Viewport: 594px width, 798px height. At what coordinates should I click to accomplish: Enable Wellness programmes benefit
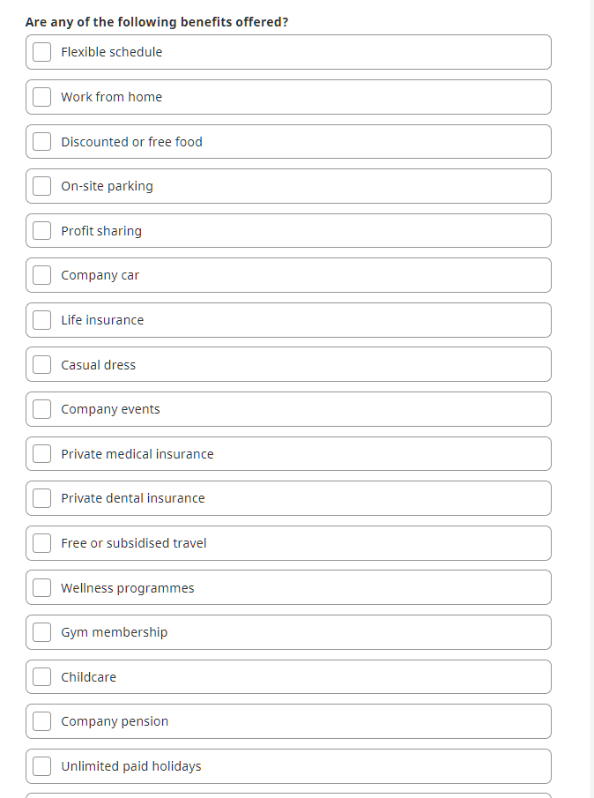(42, 588)
